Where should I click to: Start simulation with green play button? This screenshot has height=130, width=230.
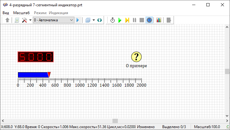coord(120,20)
